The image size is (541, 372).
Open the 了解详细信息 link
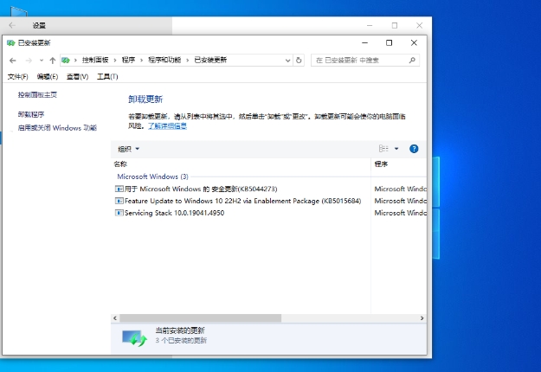[x=167, y=125]
